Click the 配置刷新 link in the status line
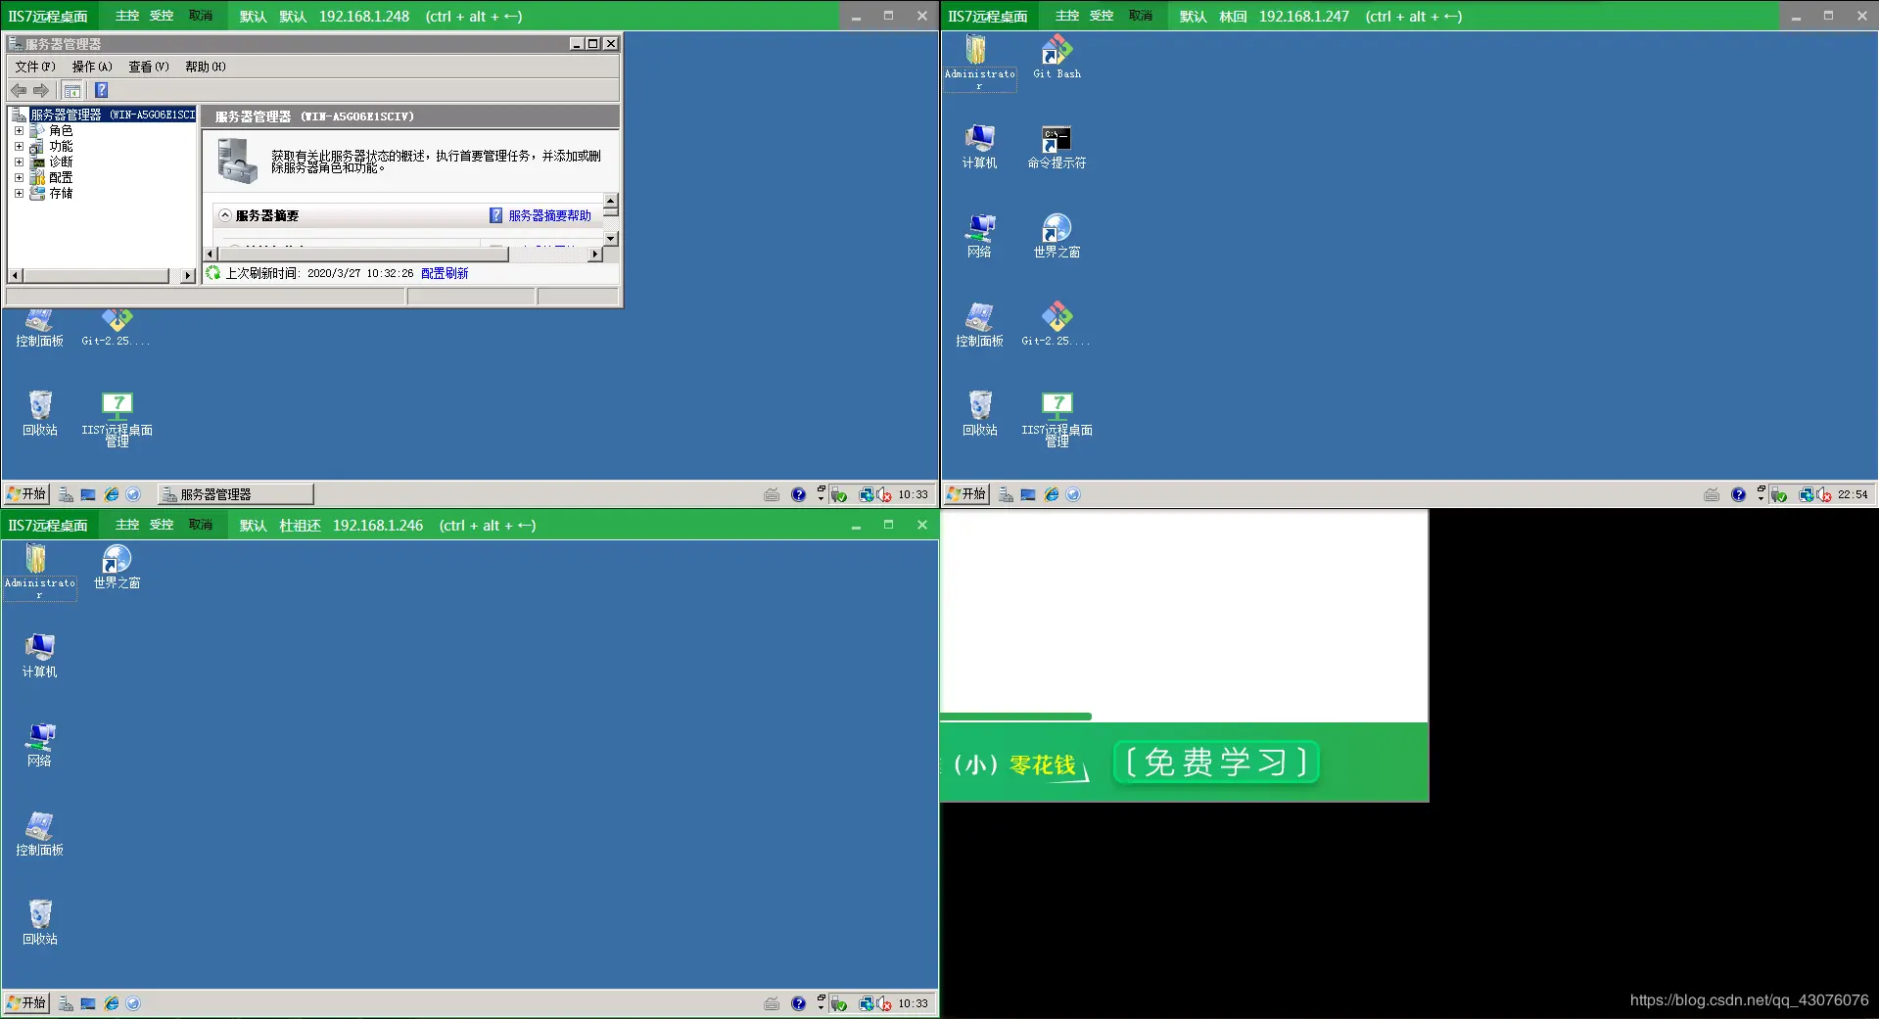1879x1019 pixels. [x=445, y=273]
